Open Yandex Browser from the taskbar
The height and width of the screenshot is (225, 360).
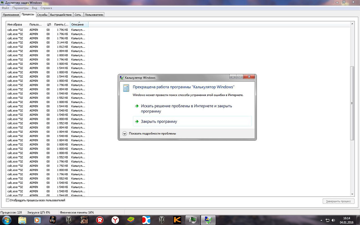tap(115, 220)
